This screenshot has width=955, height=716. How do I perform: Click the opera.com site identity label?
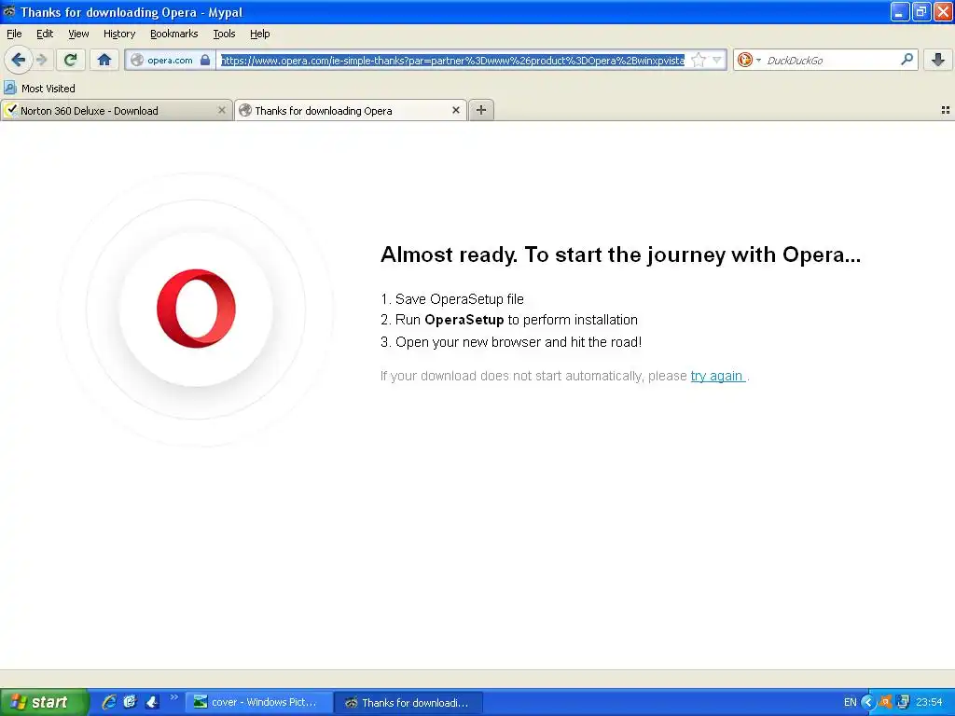(170, 61)
